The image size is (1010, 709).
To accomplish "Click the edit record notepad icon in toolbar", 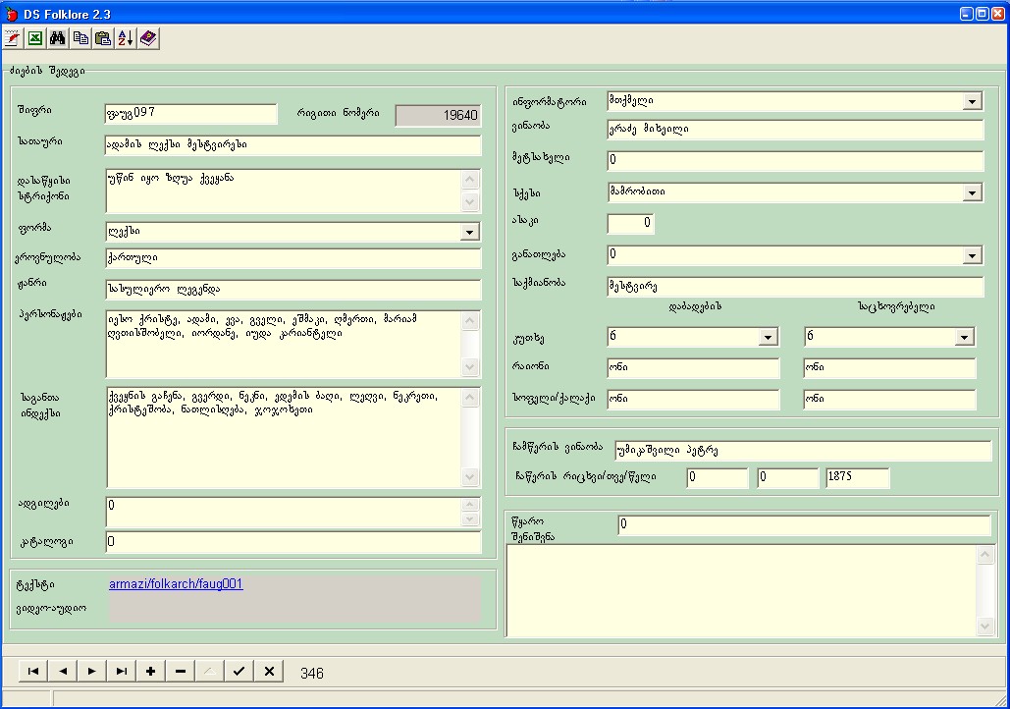I will click(x=12, y=38).
